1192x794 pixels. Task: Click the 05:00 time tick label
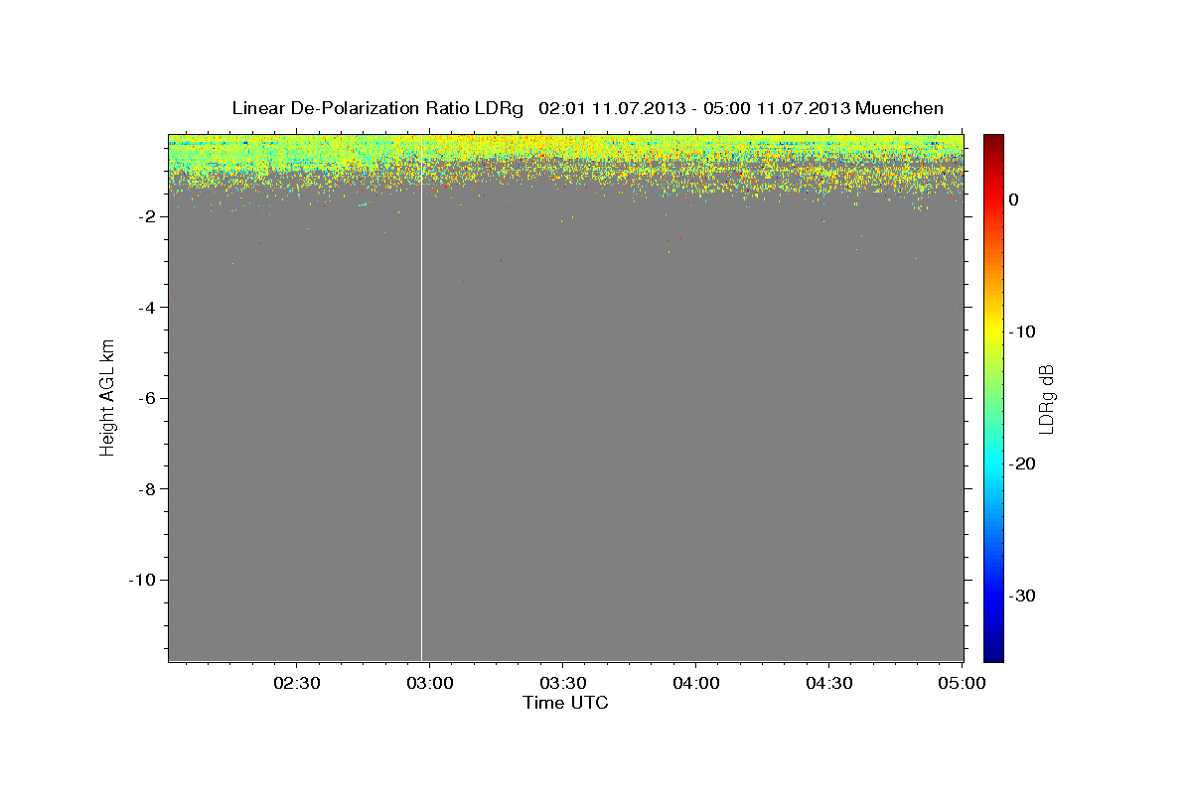click(962, 683)
